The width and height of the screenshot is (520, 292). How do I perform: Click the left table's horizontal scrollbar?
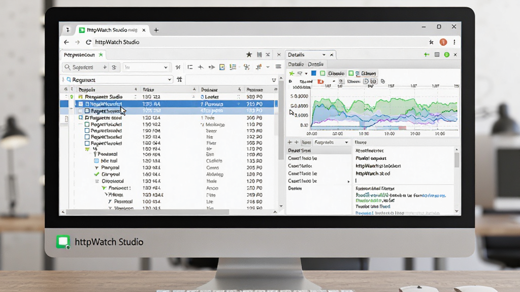click(x=148, y=212)
